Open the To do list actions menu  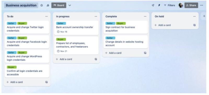(x=47, y=16)
